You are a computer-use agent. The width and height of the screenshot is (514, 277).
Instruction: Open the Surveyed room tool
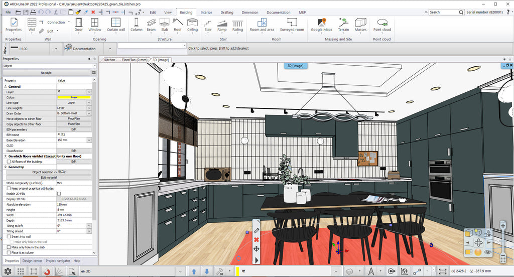[292, 25]
